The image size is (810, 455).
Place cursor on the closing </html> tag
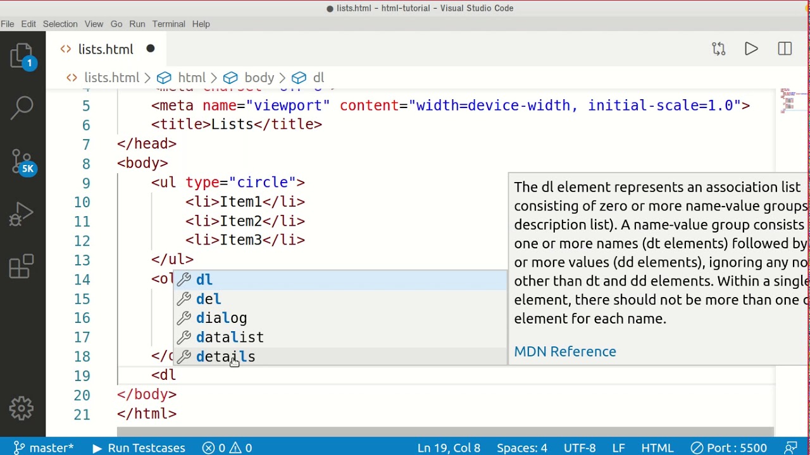click(x=147, y=414)
